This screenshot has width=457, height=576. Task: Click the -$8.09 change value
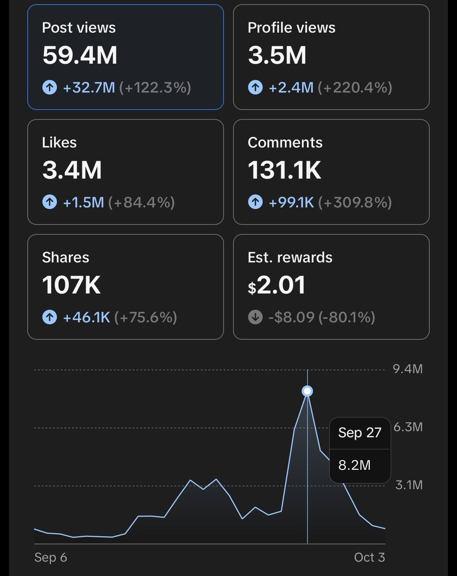tap(291, 317)
